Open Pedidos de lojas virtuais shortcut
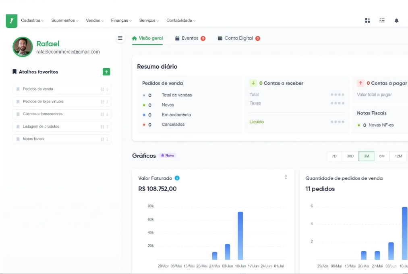Viewport: 408px width, 274px height. 62,102
